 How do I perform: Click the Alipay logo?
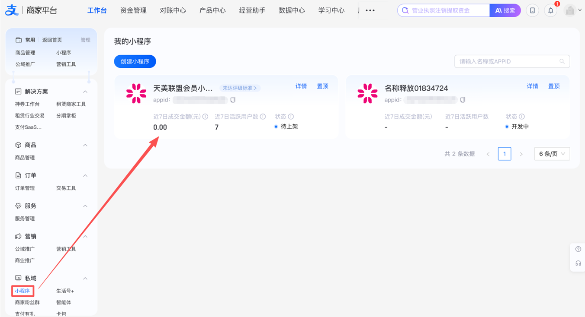coord(12,10)
